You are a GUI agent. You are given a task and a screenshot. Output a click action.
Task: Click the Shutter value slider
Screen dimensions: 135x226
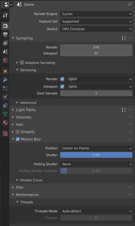[x=96, y=155]
